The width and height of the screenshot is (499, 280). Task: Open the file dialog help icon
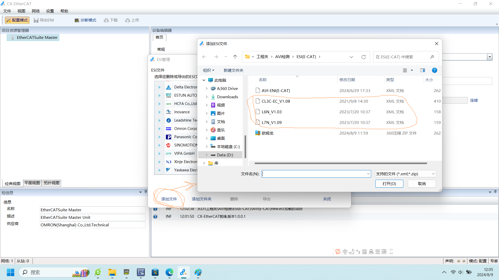tap(434, 70)
